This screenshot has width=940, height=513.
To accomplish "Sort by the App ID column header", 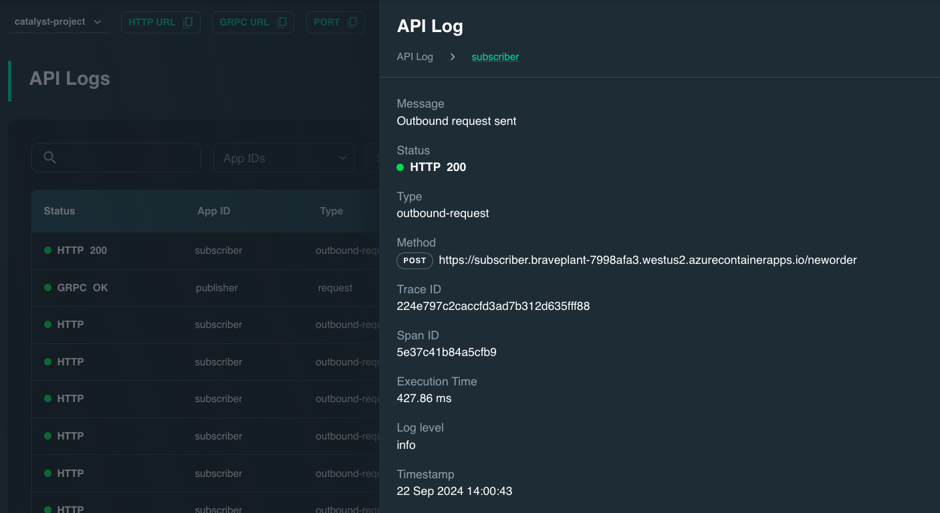I will 214,211.
